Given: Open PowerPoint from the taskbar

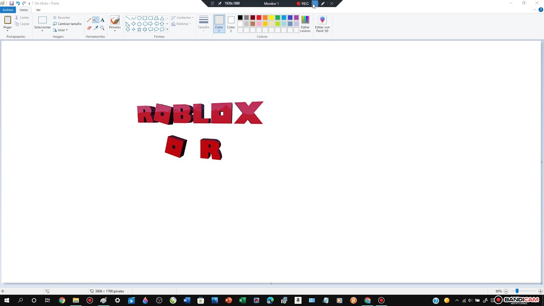Looking at the screenshot, I should pos(228,300).
